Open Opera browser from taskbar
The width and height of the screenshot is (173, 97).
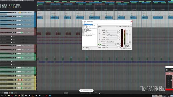[12, 96]
